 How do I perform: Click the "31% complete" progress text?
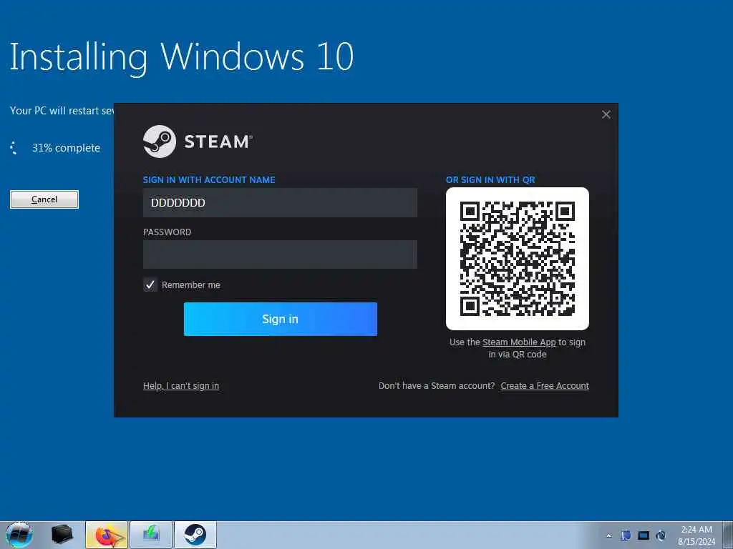point(66,148)
